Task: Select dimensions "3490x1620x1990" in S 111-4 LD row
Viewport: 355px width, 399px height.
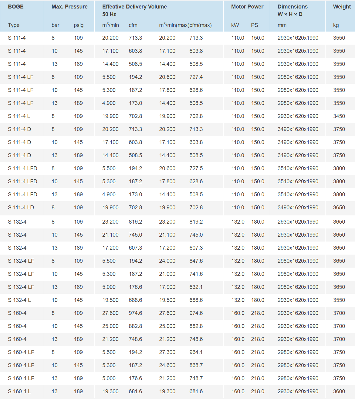Action: (298, 208)
